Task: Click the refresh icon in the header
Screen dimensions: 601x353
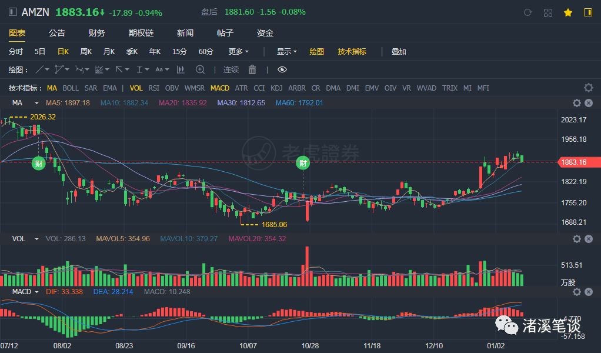Action: pyautogui.click(x=527, y=12)
